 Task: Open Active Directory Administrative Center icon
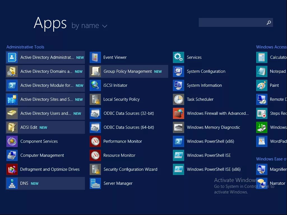point(12,57)
